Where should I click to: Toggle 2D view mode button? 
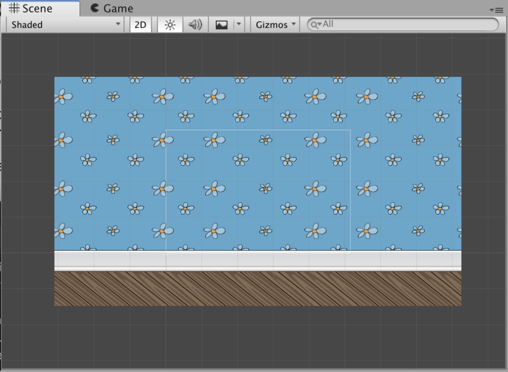click(140, 25)
